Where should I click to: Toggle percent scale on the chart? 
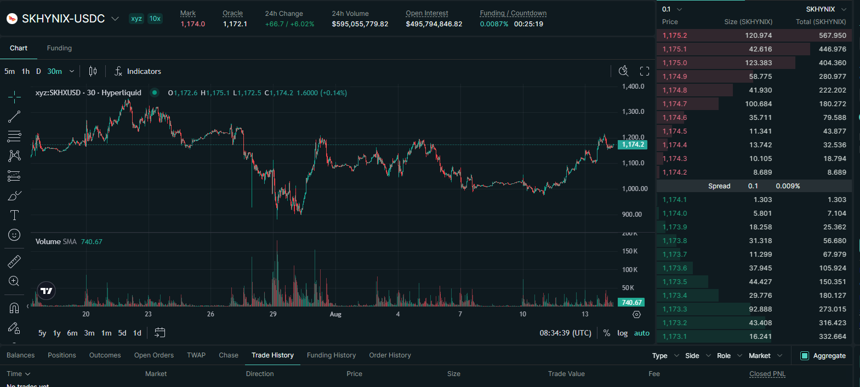607,333
